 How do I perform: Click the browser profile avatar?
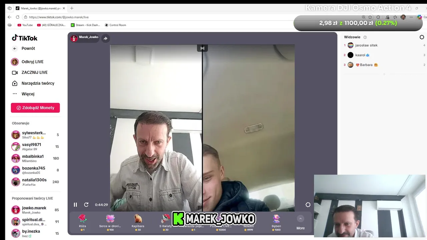403,17
